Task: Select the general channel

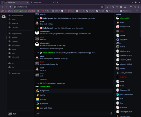Action: point(20,37)
